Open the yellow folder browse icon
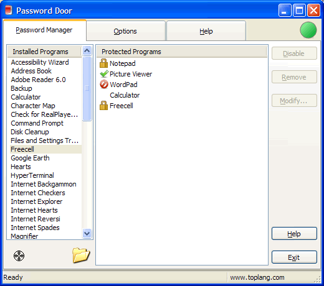Image resolution: width=324 pixels, height=286 pixels. [x=81, y=255]
